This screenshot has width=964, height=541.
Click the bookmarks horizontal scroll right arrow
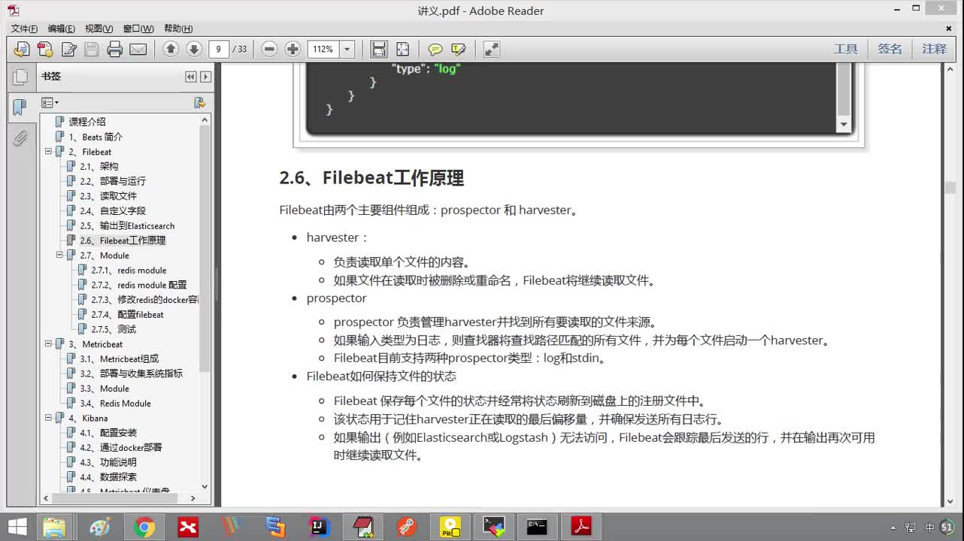[x=192, y=498]
